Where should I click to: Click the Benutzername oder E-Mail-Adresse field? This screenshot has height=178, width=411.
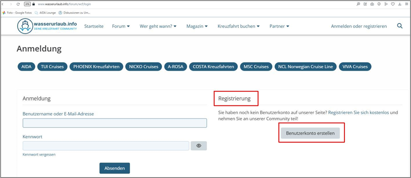[115, 123]
